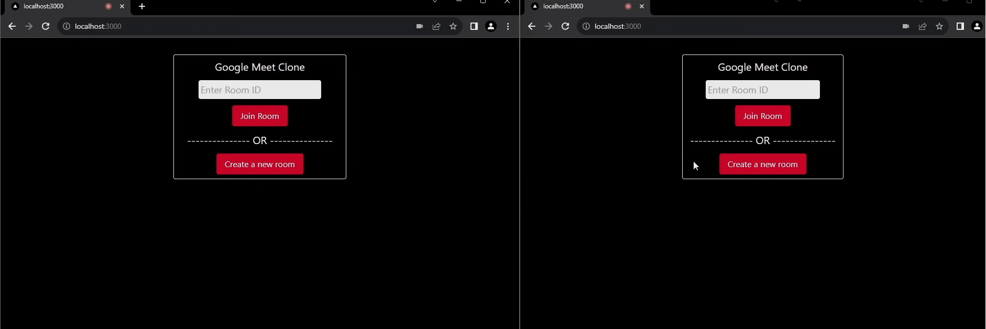The width and height of the screenshot is (986, 329).
Task: Click the Enter Room ID field in left window
Action: coord(260,90)
